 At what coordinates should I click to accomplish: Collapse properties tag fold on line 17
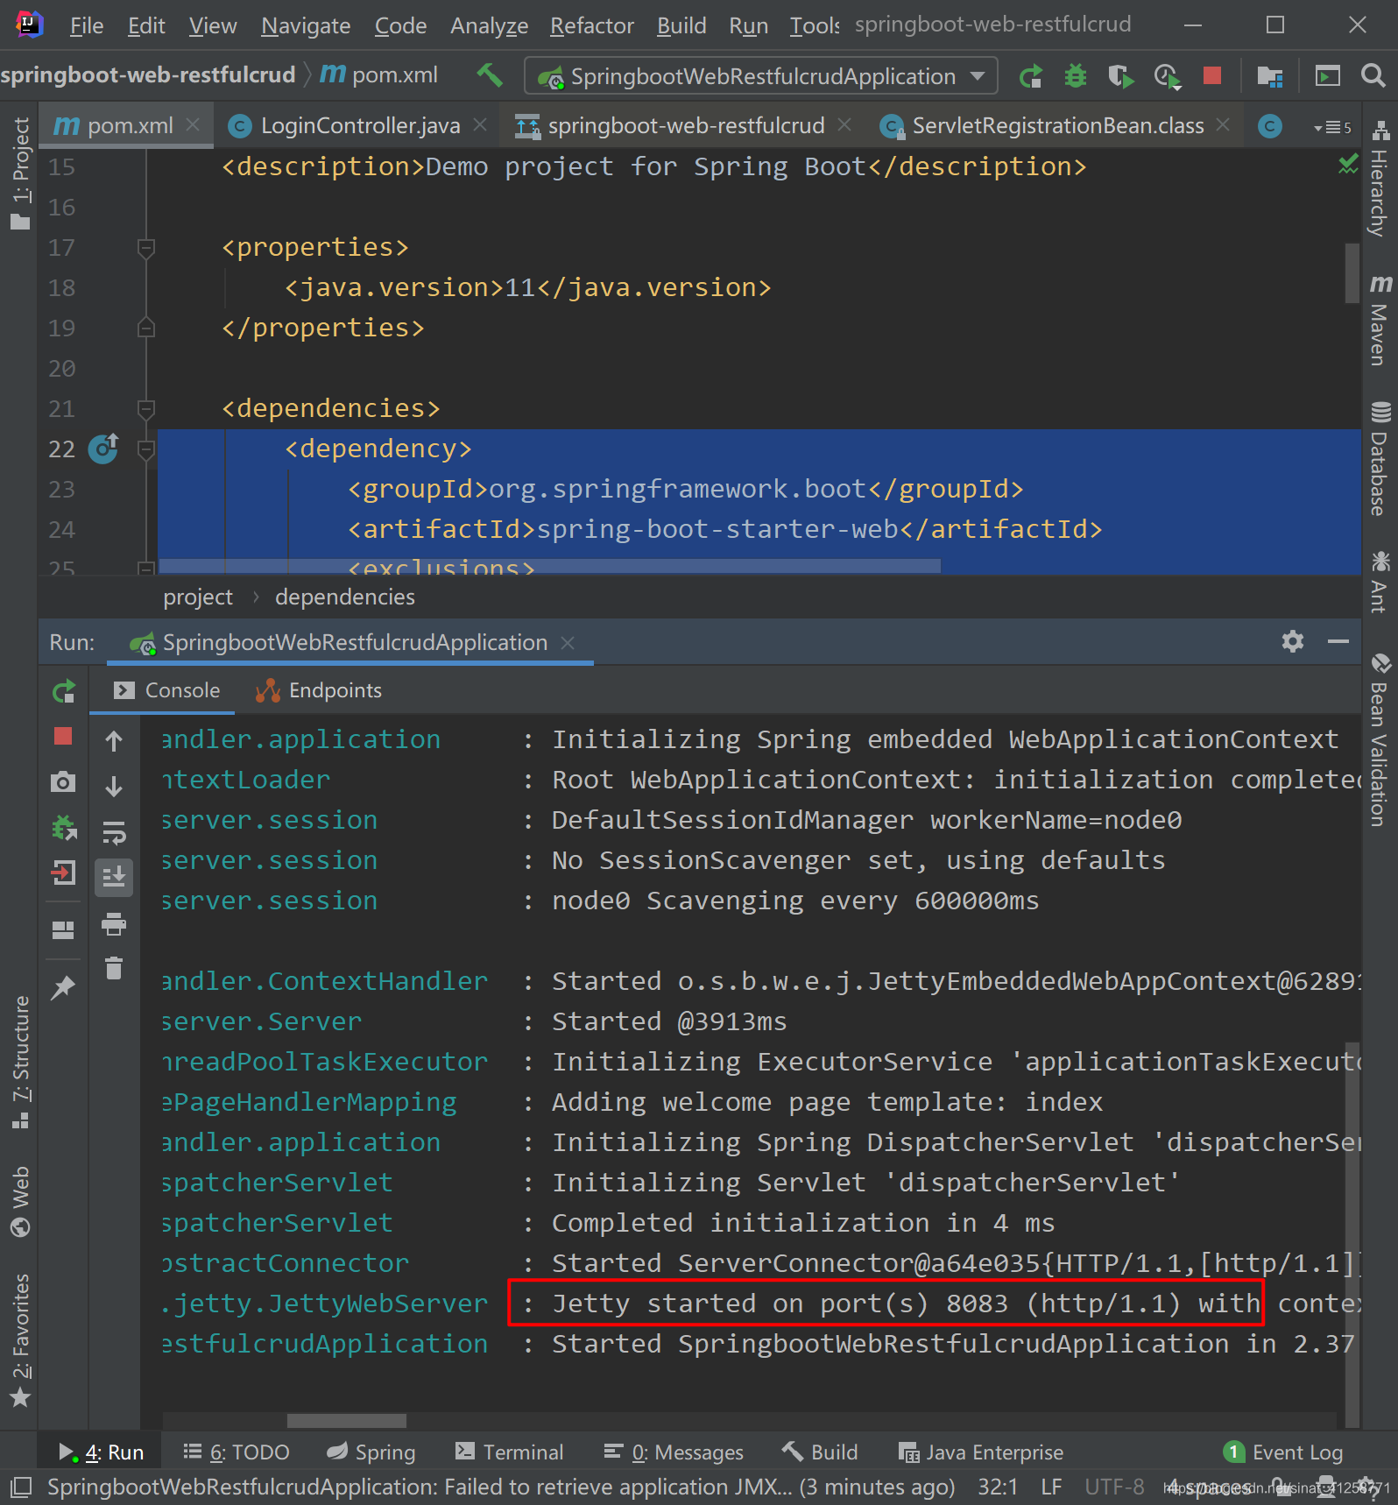[x=146, y=248]
